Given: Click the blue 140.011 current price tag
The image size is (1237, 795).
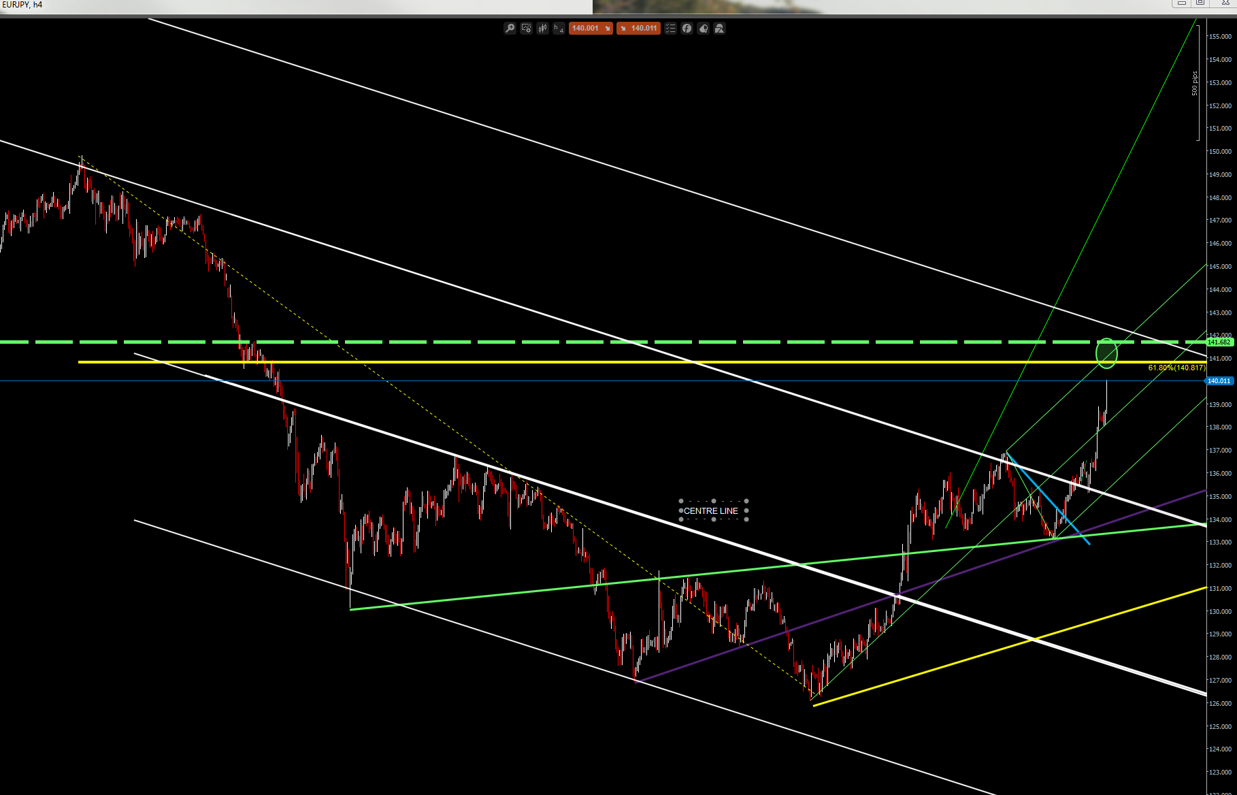Looking at the screenshot, I should coord(1220,381).
